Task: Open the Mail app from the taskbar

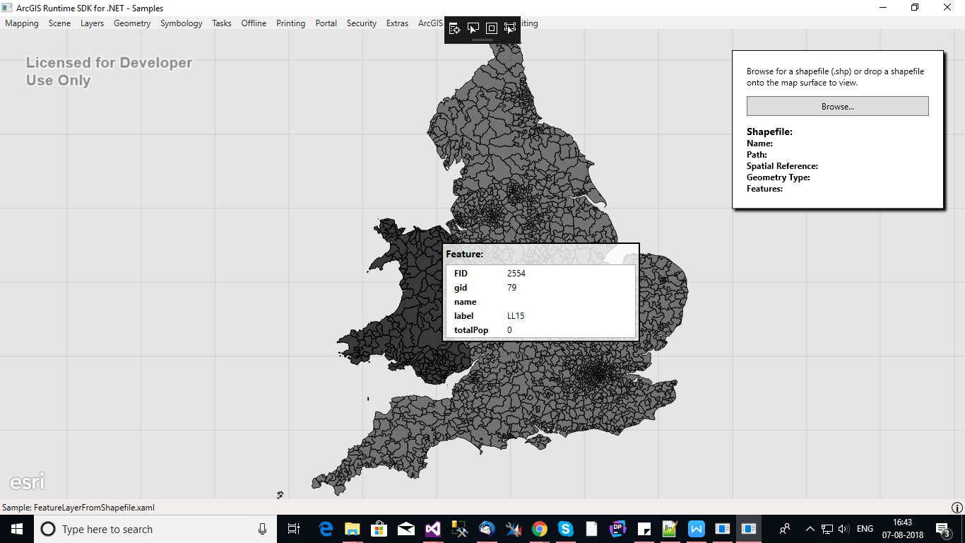Action: coord(405,529)
